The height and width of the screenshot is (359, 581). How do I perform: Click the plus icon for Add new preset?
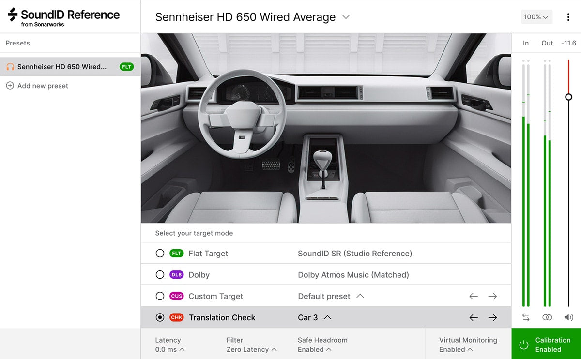(x=10, y=86)
